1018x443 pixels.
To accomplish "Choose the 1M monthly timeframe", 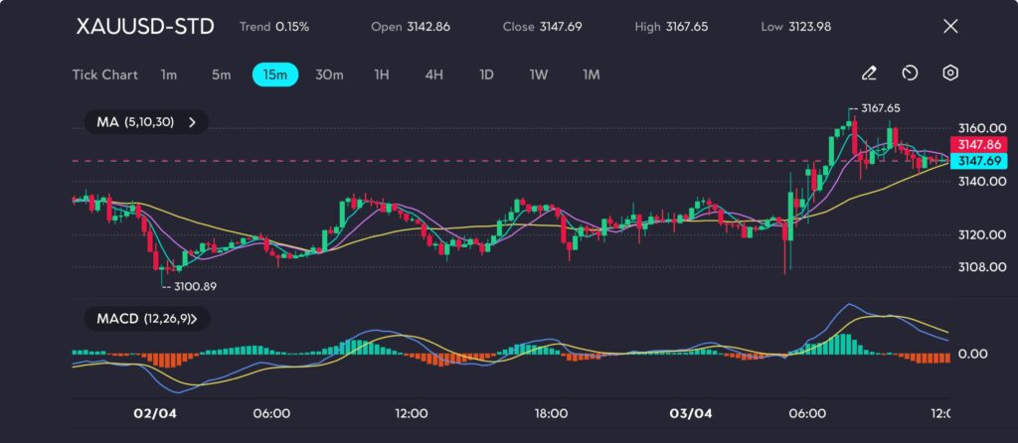I will (591, 74).
